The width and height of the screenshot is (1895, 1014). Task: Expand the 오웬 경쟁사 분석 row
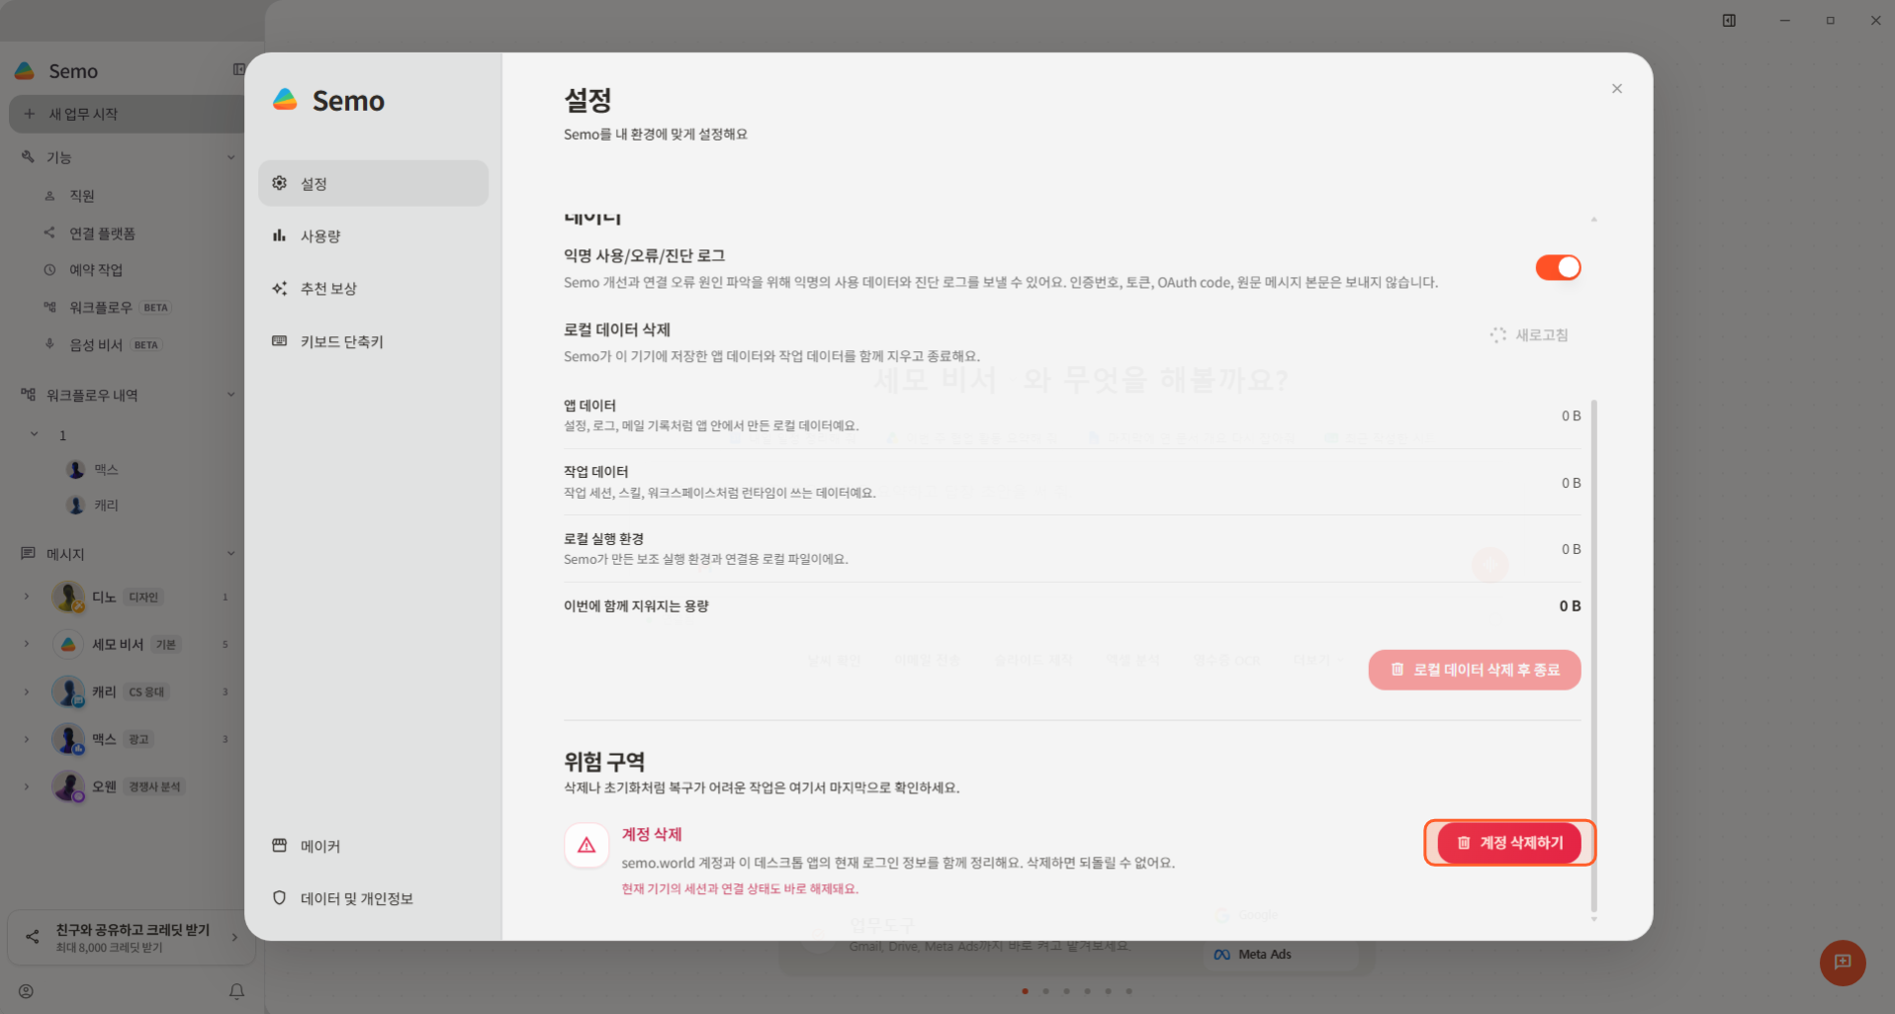[x=27, y=786]
